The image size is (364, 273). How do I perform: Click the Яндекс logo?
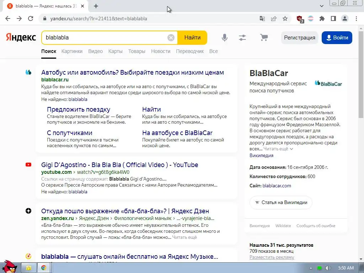coord(21,37)
